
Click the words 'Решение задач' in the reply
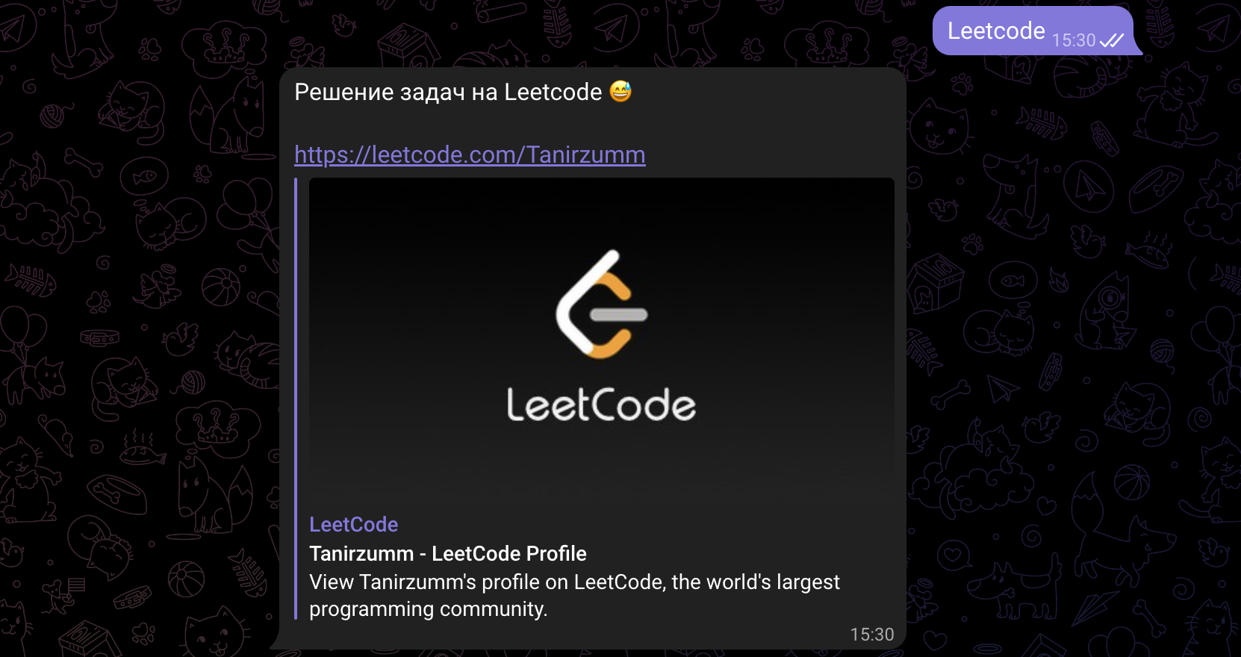pyautogui.click(x=380, y=92)
